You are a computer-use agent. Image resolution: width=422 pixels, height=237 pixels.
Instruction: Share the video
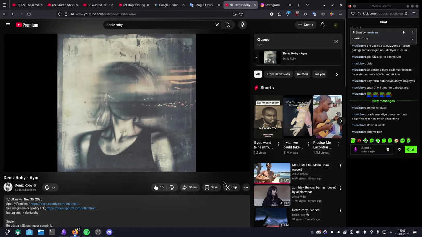[x=190, y=187]
